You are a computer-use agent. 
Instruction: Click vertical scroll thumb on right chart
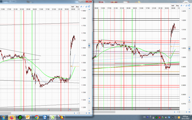click(x=190, y=49)
